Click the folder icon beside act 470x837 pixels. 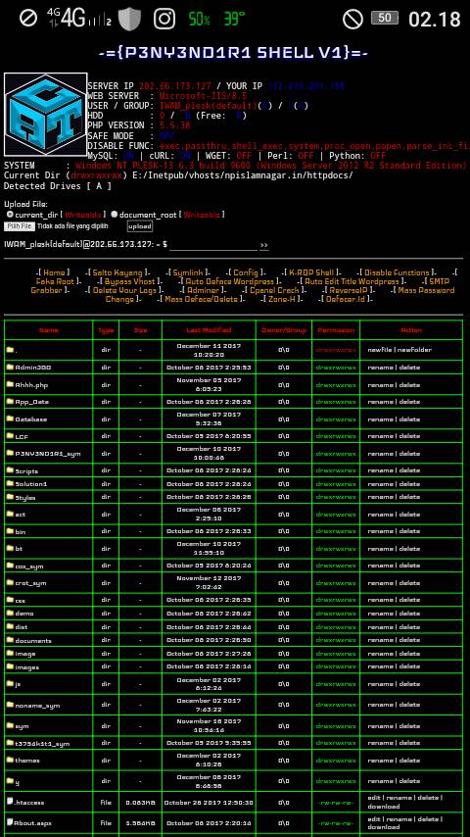[10, 514]
